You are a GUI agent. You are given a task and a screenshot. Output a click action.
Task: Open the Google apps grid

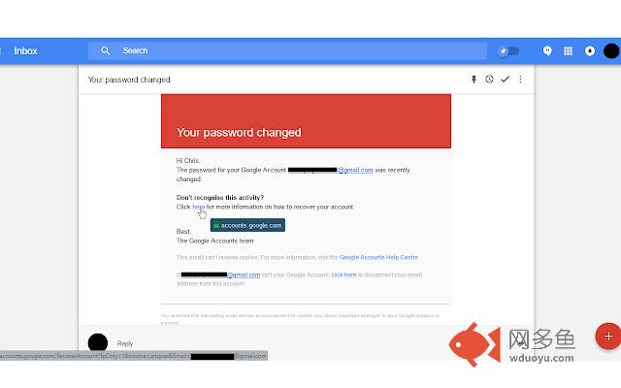569,50
